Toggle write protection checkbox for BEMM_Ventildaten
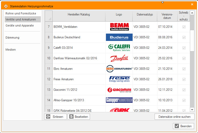Screen dimensions: 198x133 tap(184, 27)
